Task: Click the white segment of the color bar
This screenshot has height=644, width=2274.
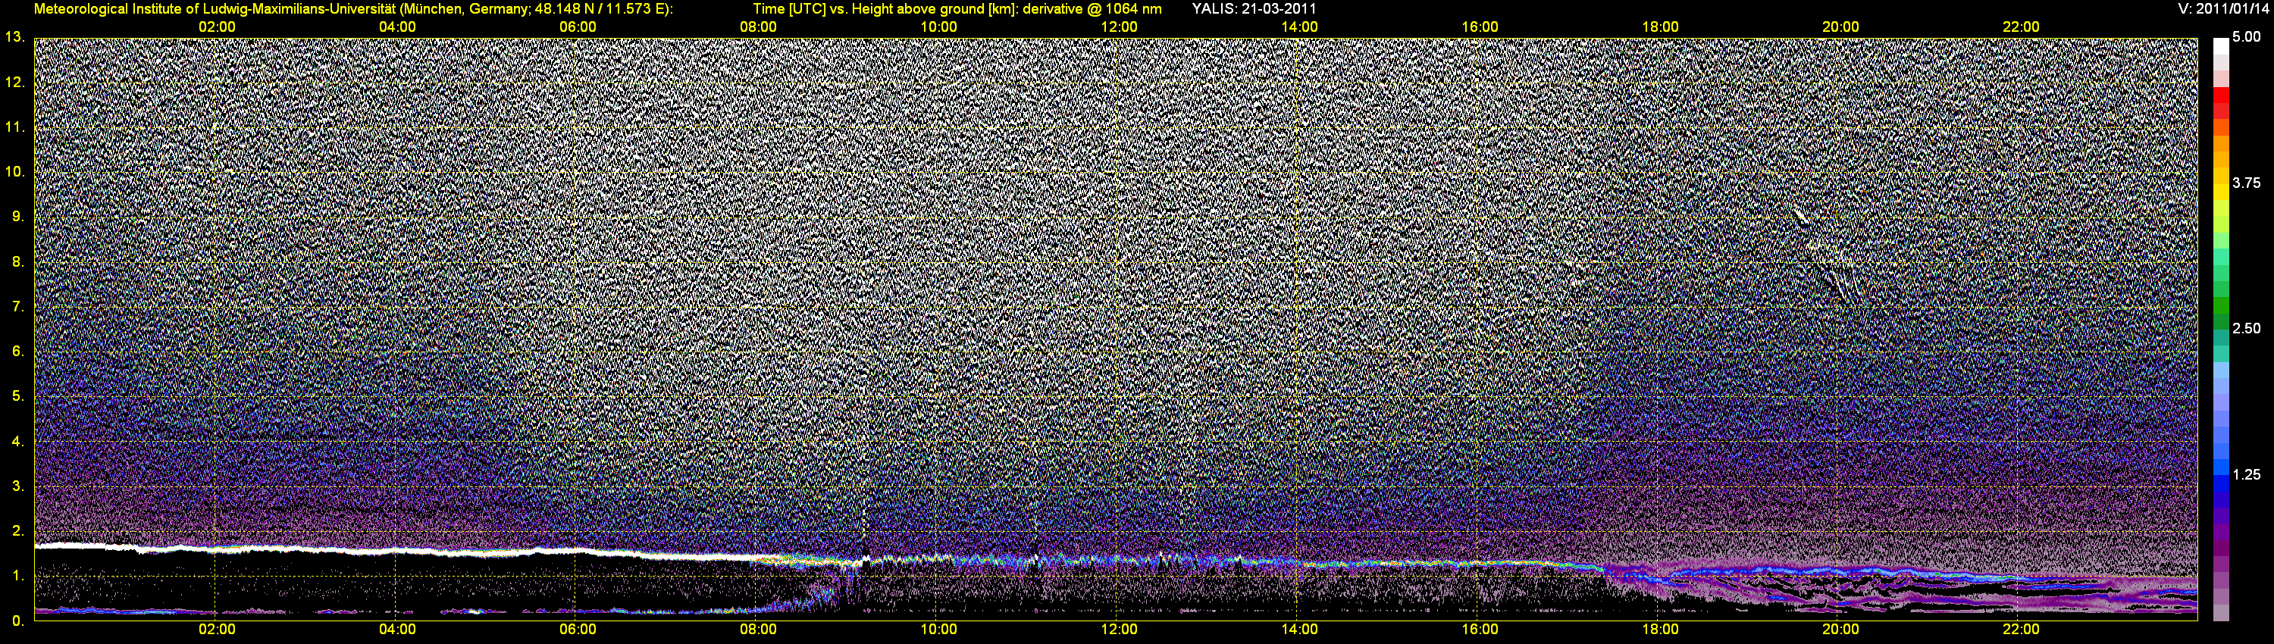Action: pos(2221,46)
